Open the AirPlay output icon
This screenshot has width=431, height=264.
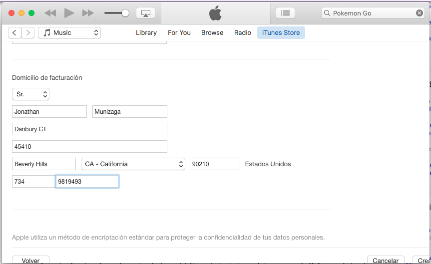tap(145, 13)
